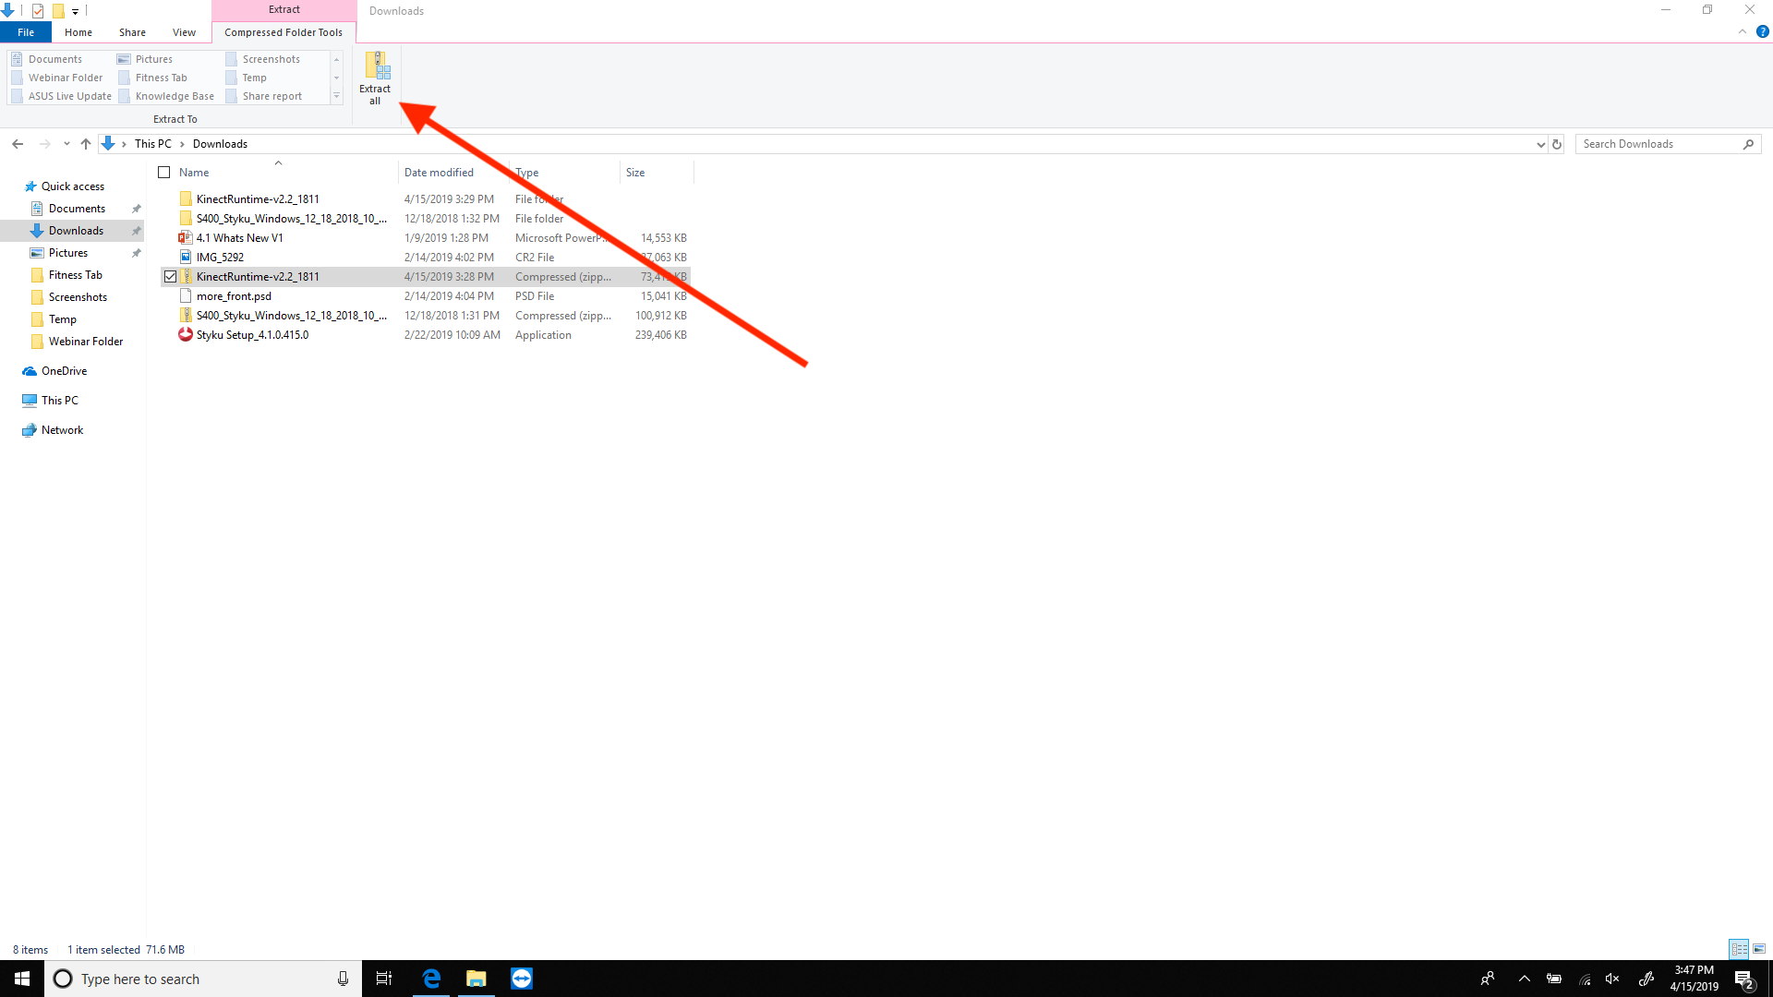Screen dimensions: 1773x997
Task: Click the taskbar File Explorer icon
Action: pyautogui.click(x=476, y=979)
